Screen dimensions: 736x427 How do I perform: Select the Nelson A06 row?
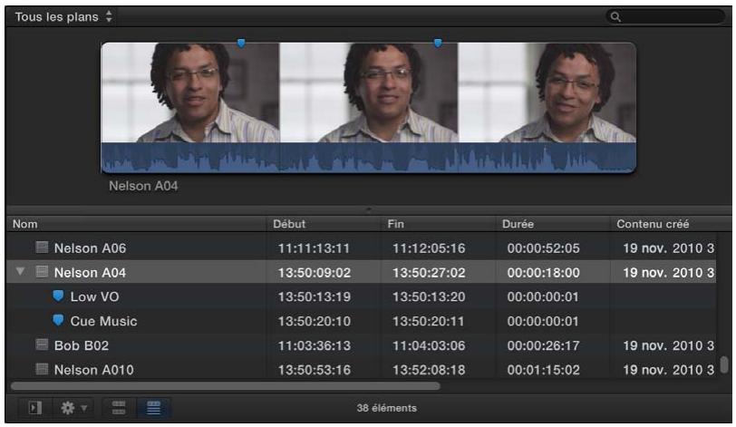coord(362,247)
